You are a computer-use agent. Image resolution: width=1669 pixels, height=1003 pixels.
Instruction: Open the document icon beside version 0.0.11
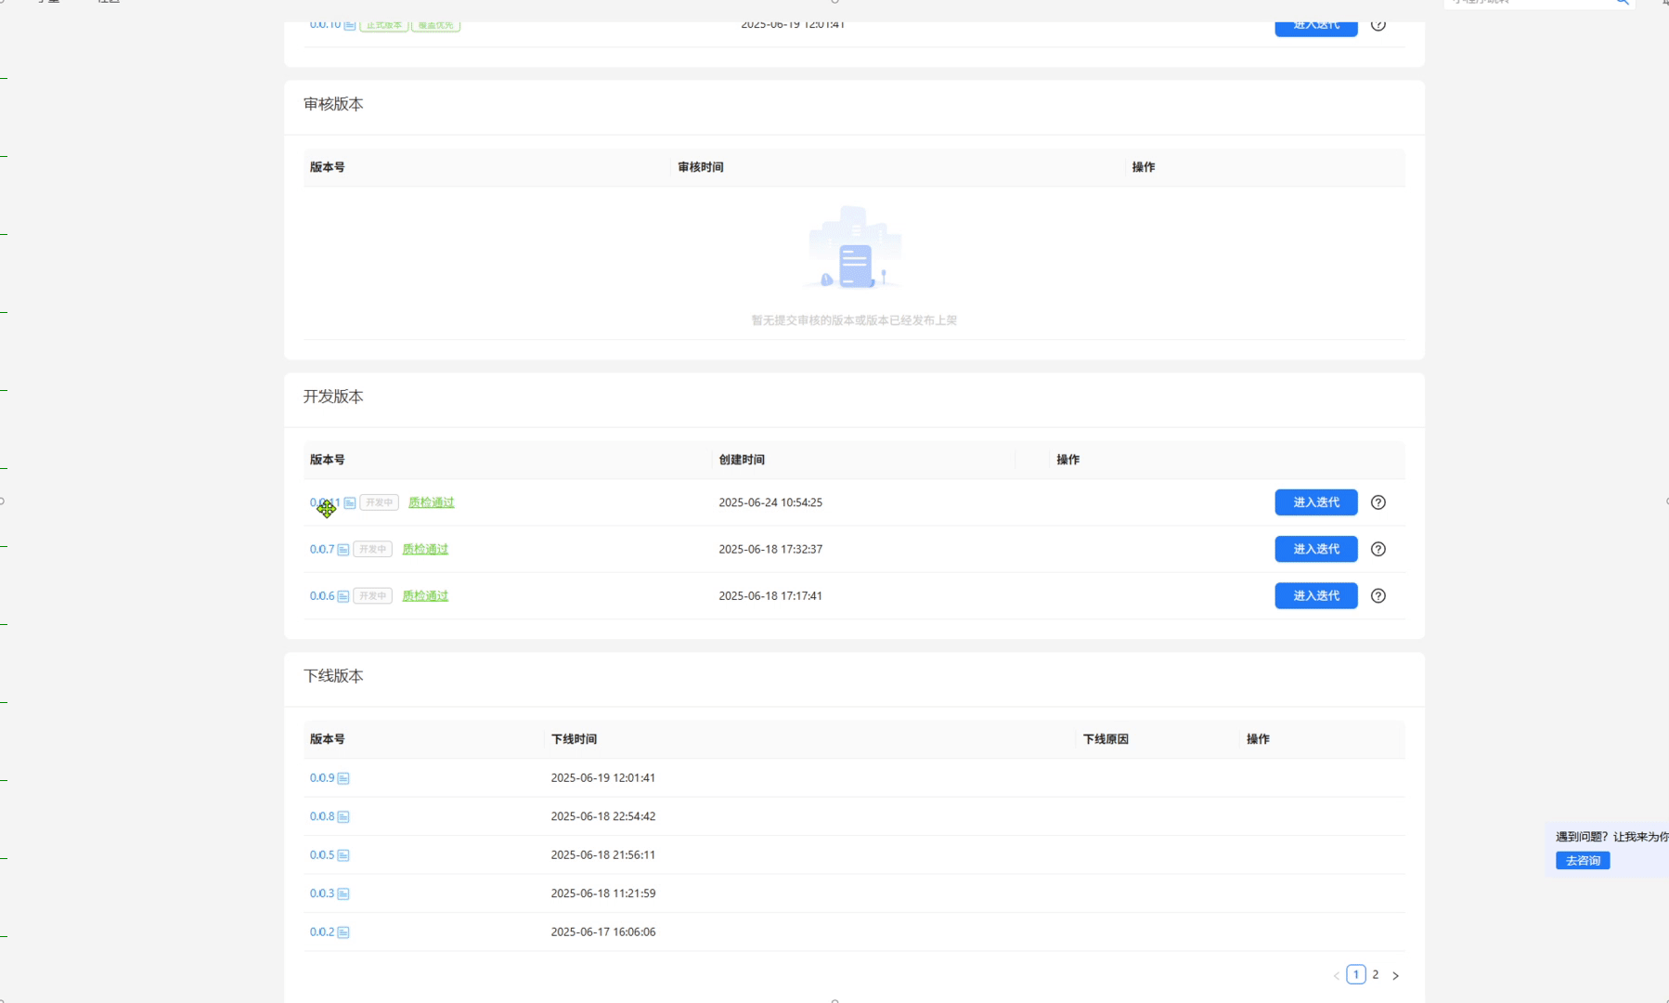(x=350, y=502)
